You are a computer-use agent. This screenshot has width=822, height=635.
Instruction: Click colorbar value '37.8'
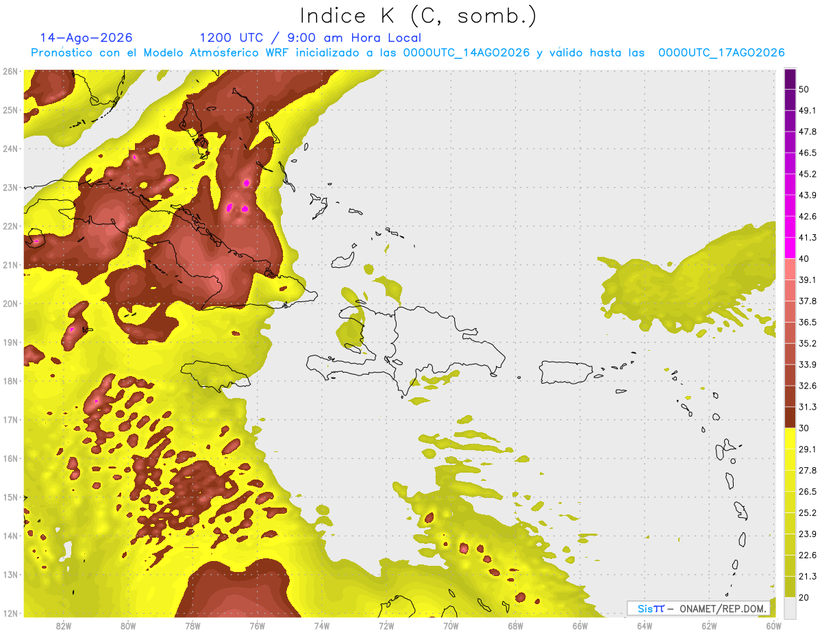[x=807, y=301]
